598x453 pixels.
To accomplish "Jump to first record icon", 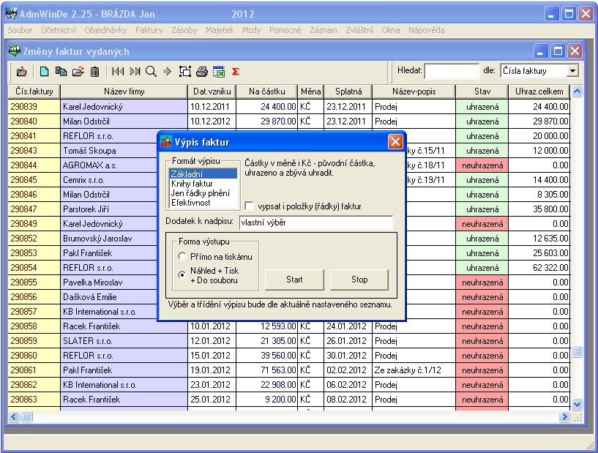I will point(118,71).
